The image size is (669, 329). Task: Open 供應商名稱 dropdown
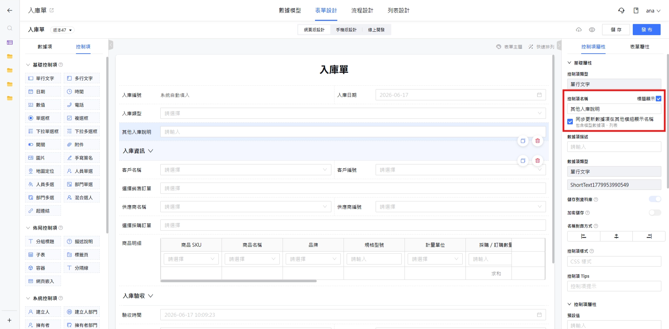[x=246, y=207]
